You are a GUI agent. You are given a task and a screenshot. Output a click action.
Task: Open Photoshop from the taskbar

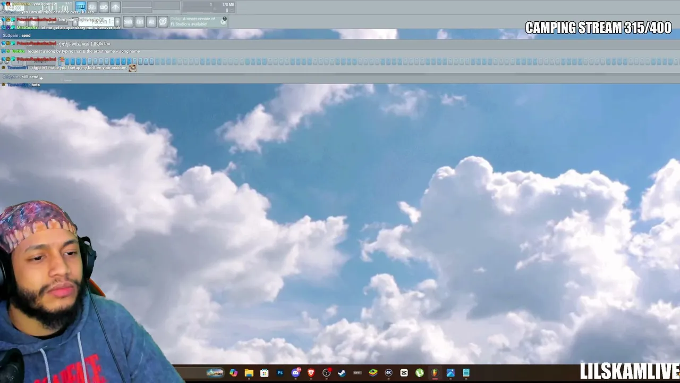[280, 373]
